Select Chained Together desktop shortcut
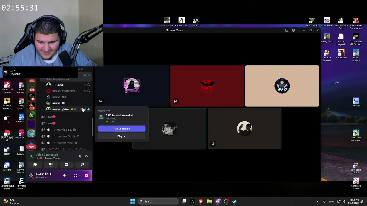Screen dimensions: 367x206 click(327, 56)
